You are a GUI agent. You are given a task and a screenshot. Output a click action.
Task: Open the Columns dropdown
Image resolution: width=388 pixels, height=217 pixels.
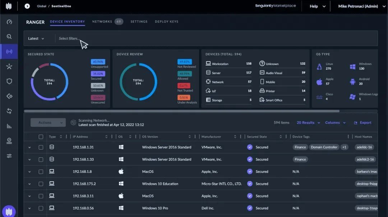point(335,123)
